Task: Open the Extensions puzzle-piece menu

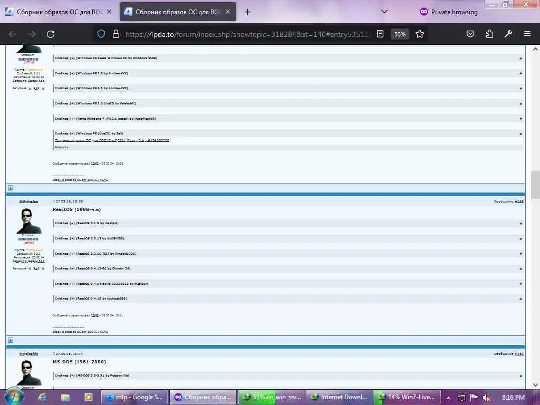Action: pos(489,34)
